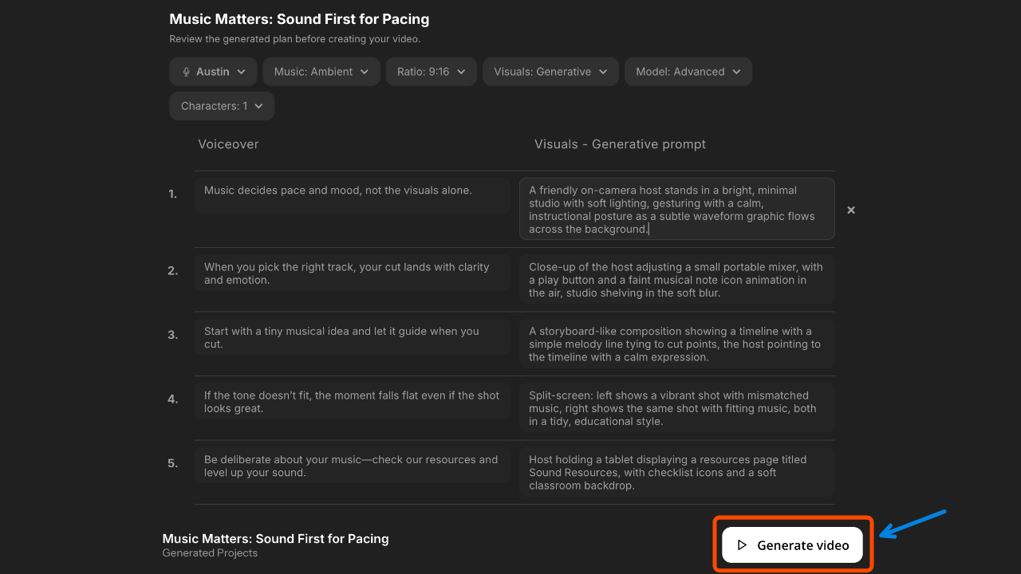The image size is (1021, 574).
Task: Edit the scene 2 voiceover field
Action: [352, 273]
